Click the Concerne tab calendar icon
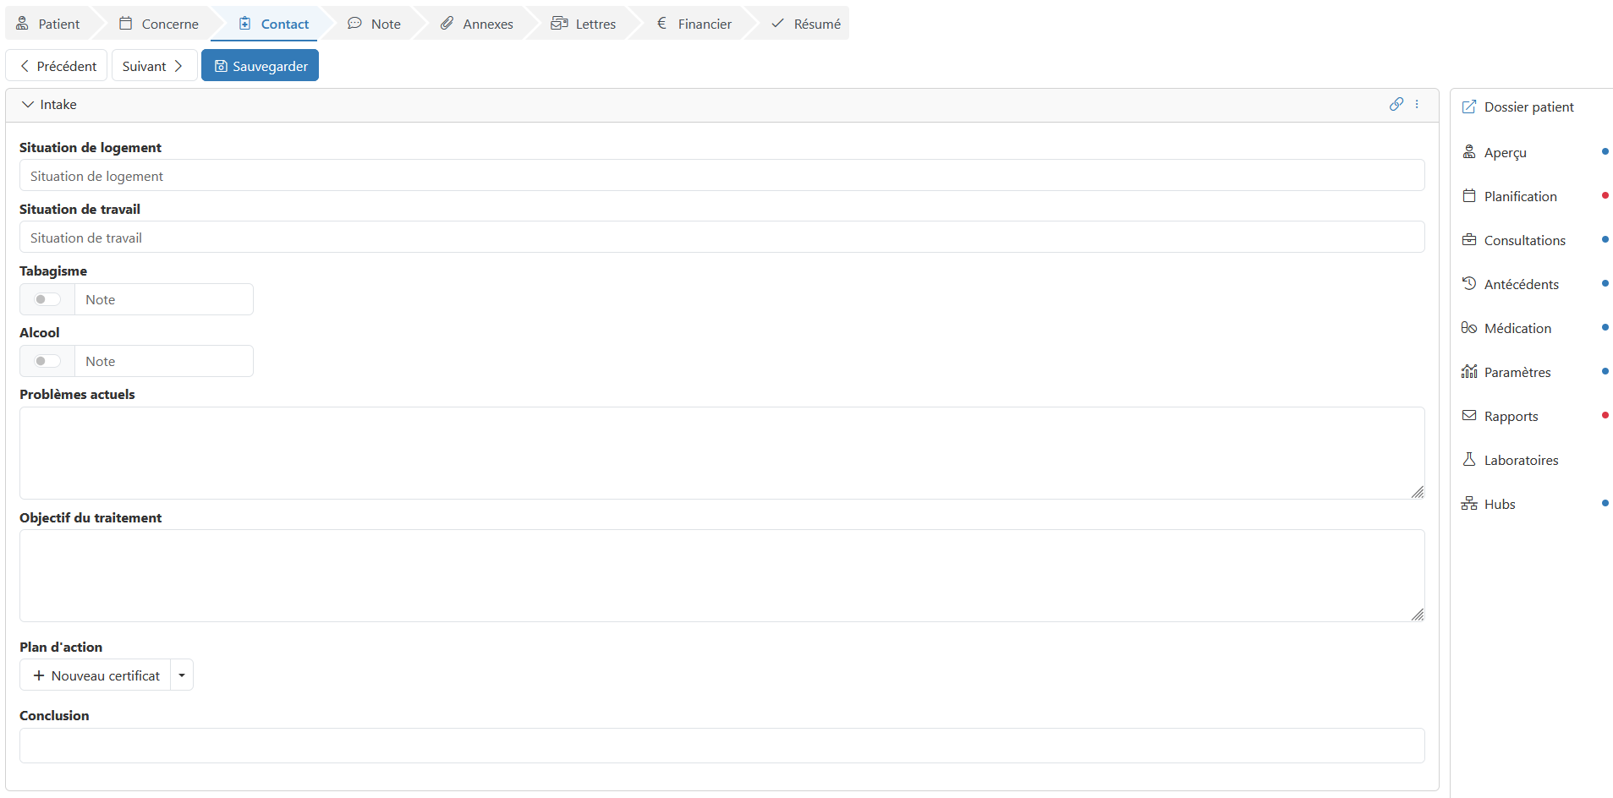1613x798 pixels. pyautogui.click(x=126, y=24)
